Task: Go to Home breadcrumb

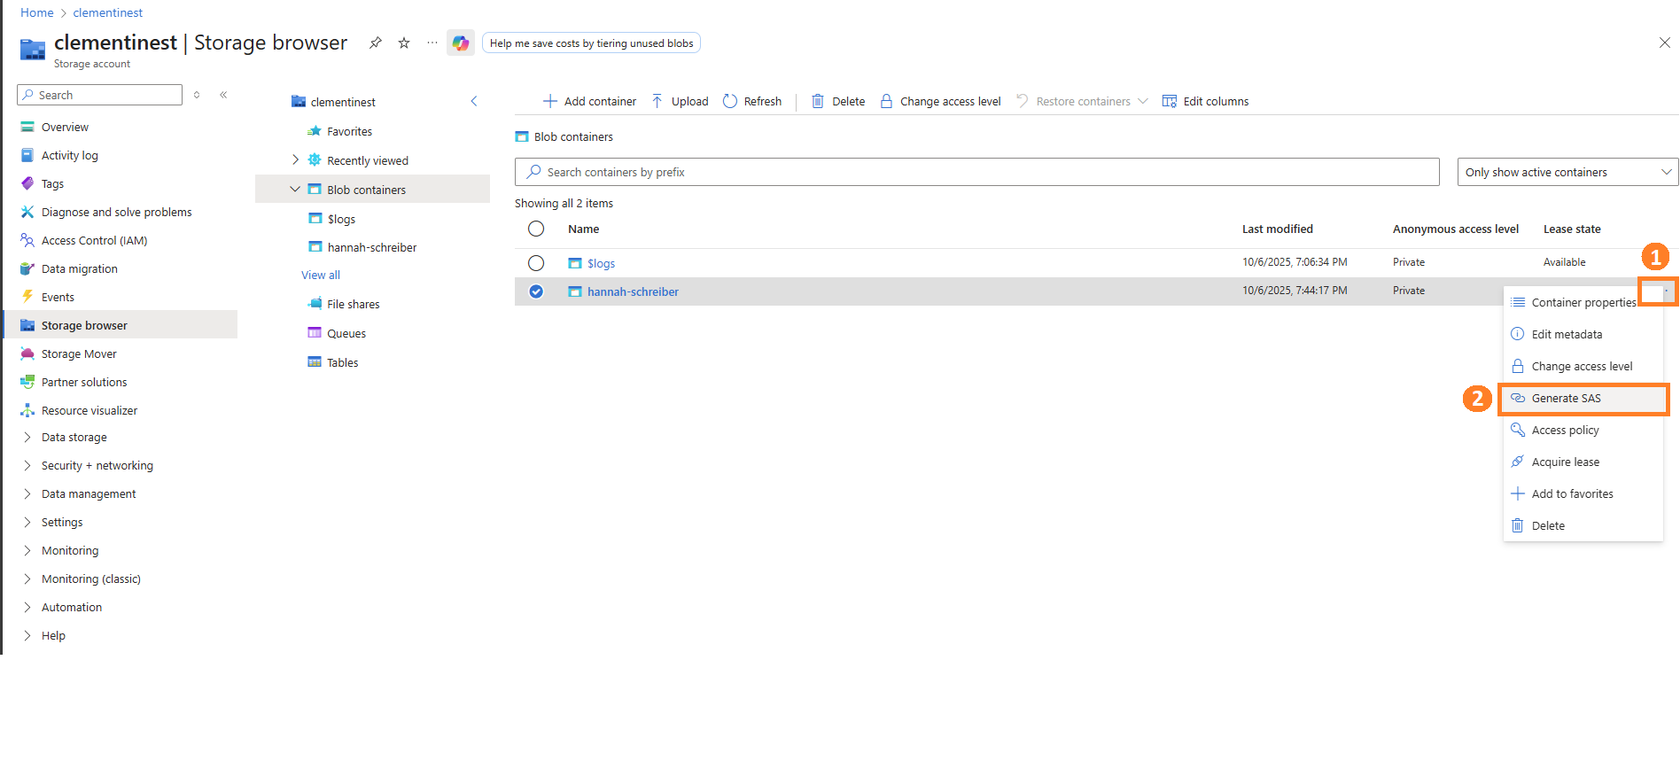Action: [x=36, y=12]
